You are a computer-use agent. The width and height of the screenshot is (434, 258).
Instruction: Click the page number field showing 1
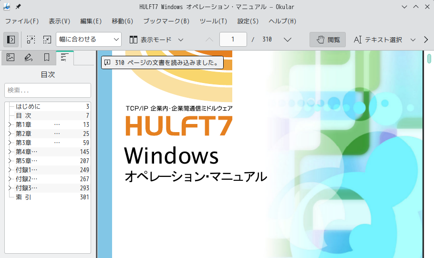[233, 39]
